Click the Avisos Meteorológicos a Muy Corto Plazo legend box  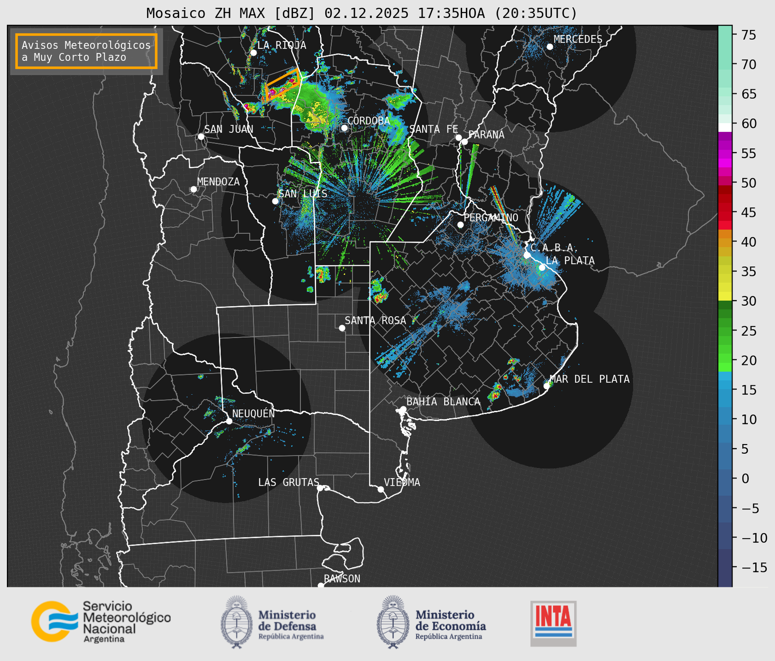[86, 51]
